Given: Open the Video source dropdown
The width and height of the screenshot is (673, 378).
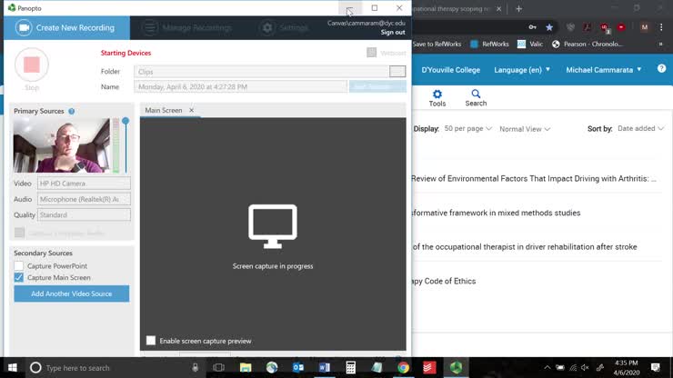Looking at the screenshot, I should tap(84, 184).
